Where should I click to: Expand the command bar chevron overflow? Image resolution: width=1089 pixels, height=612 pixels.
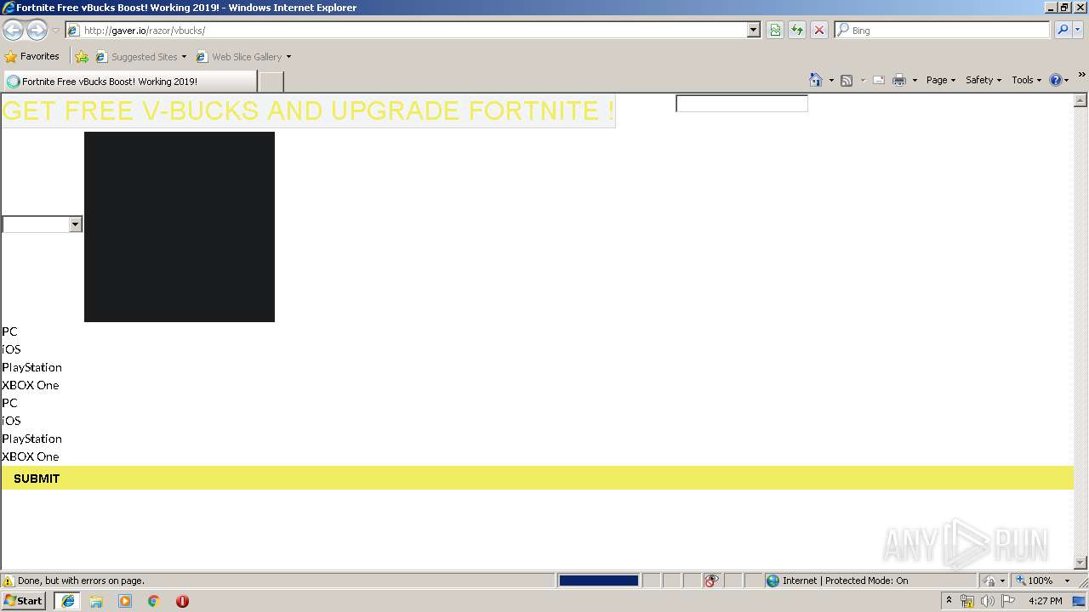(x=1081, y=76)
